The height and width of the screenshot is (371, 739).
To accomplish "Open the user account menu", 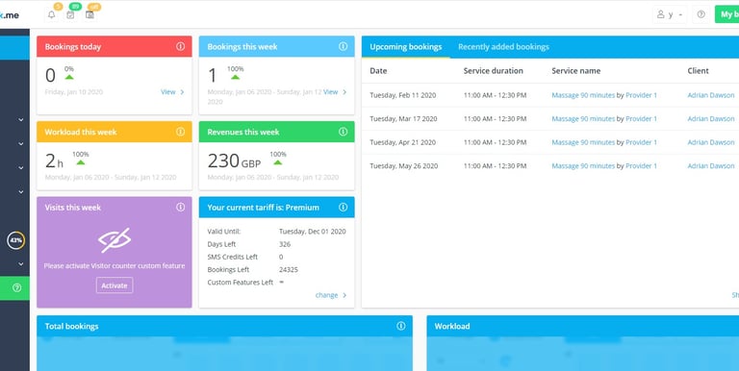I will pos(670,14).
